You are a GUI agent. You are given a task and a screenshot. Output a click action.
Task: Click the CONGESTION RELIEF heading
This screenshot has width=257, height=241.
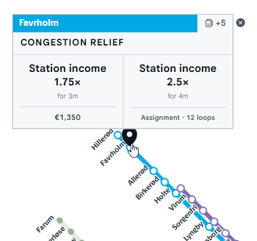pyautogui.click(x=72, y=42)
